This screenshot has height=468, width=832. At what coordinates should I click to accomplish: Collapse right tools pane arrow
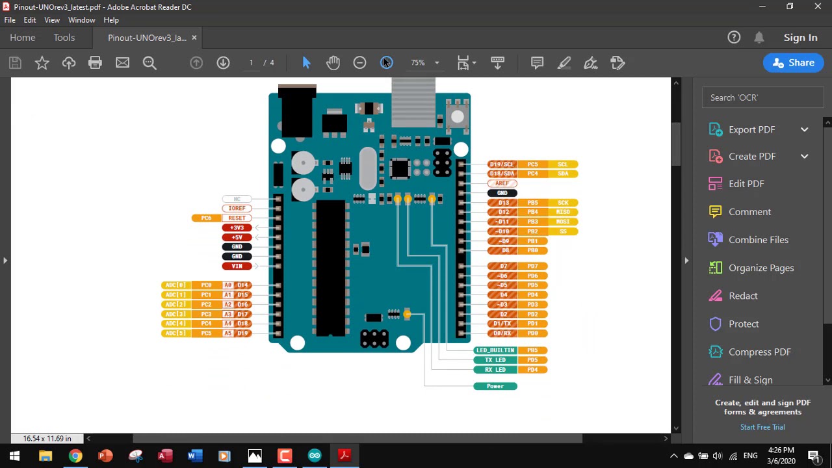click(x=686, y=261)
